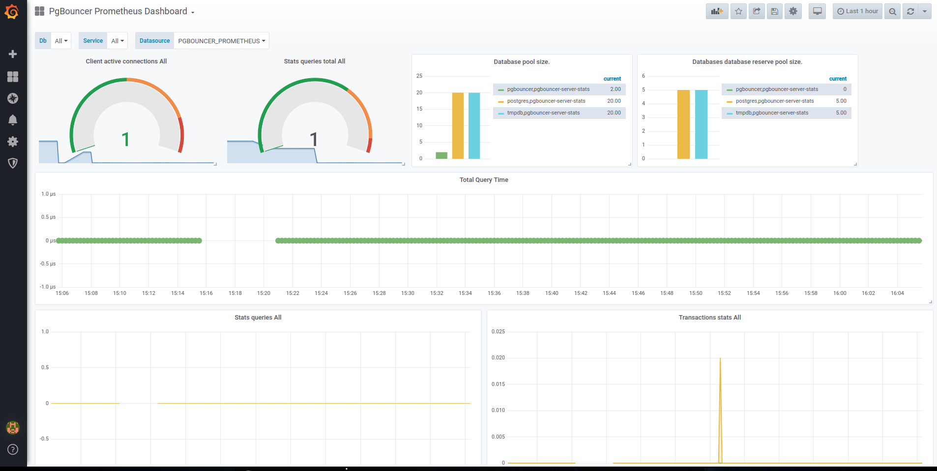This screenshot has height=471, width=937.
Task: Open the Service variable All dropdown
Action: tap(117, 41)
